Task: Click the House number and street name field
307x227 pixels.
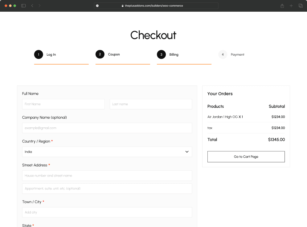Action: 107,175
